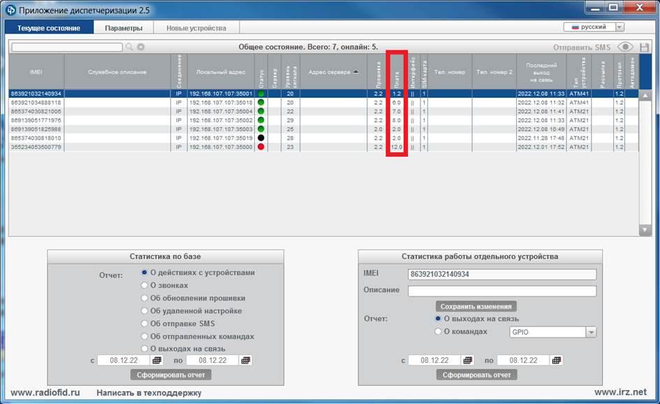This screenshot has width=660, height=404.
Task: Choose 'О командах' device report option
Action: tap(439, 332)
